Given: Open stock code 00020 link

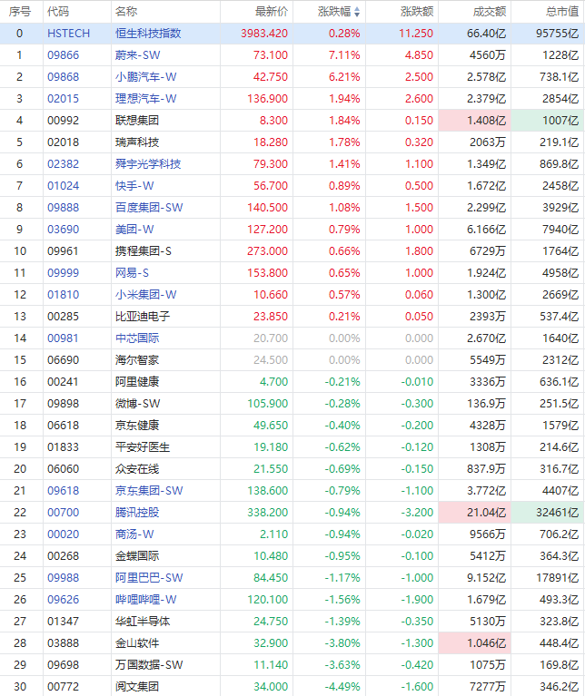Looking at the screenshot, I should tap(63, 534).
